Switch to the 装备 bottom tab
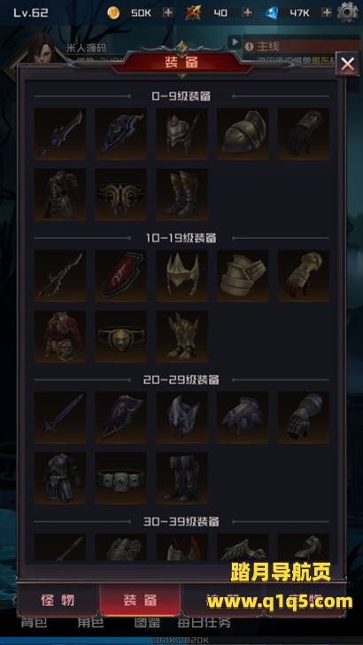 (140, 600)
